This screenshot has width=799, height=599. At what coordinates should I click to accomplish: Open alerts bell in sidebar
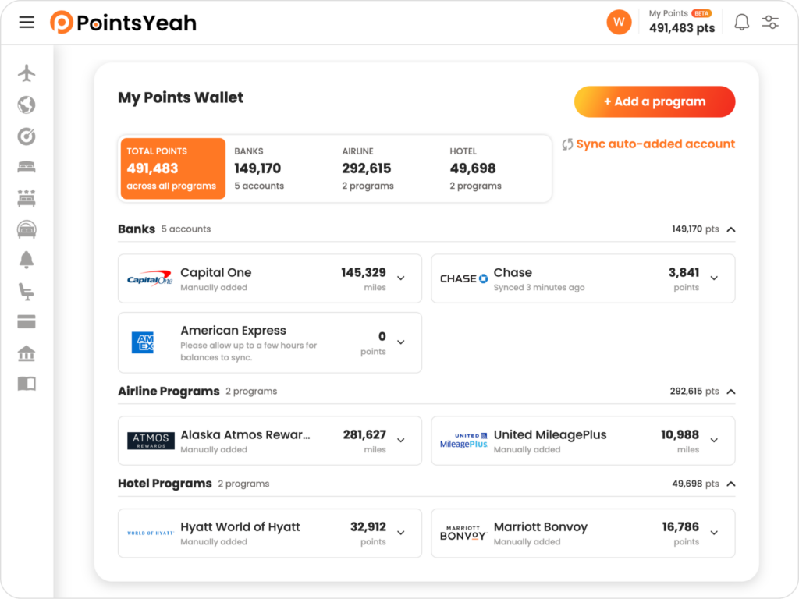pos(27,260)
